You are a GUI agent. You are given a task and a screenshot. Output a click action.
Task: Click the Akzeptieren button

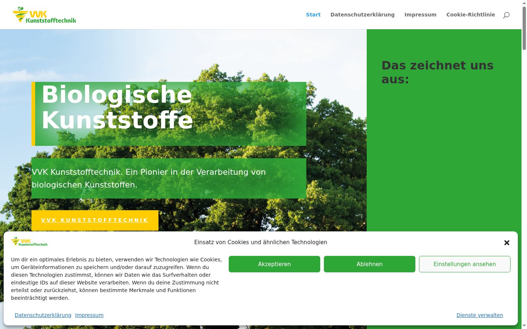[274, 264]
